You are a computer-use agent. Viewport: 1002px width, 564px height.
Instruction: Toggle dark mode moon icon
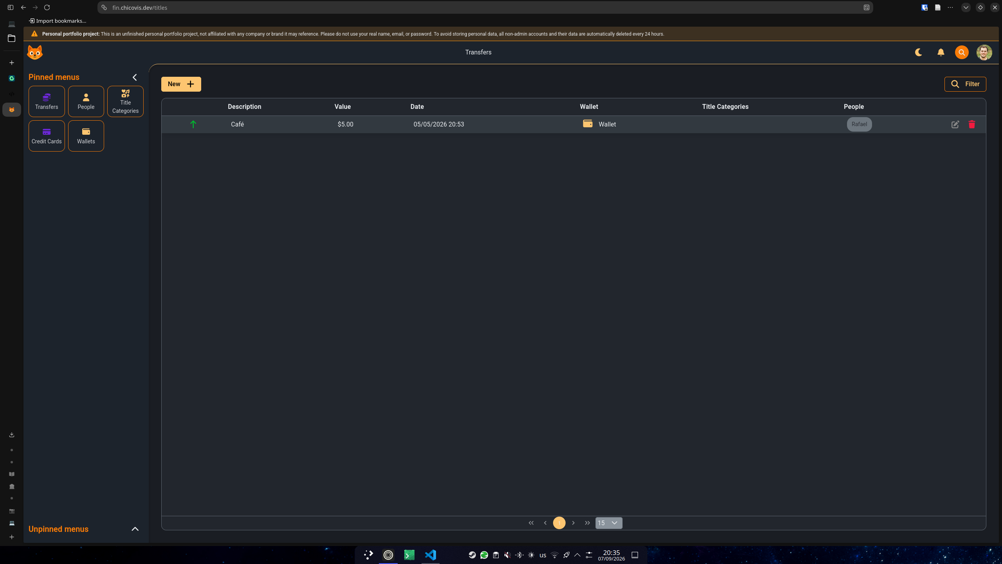coord(919,52)
